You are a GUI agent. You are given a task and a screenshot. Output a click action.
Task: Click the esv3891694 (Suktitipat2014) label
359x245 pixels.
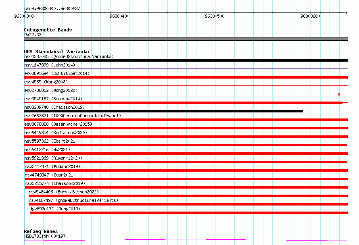pyautogui.click(x=57, y=73)
